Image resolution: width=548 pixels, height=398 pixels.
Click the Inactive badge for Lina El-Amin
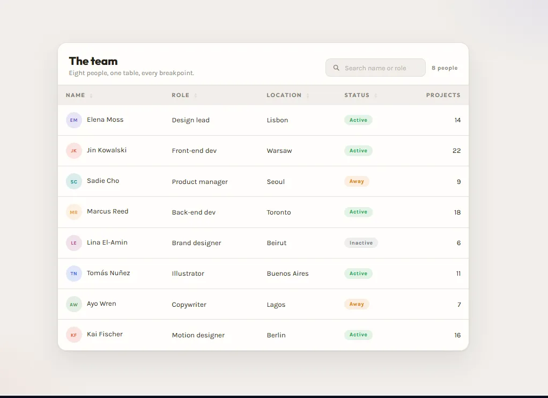[361, 243]
